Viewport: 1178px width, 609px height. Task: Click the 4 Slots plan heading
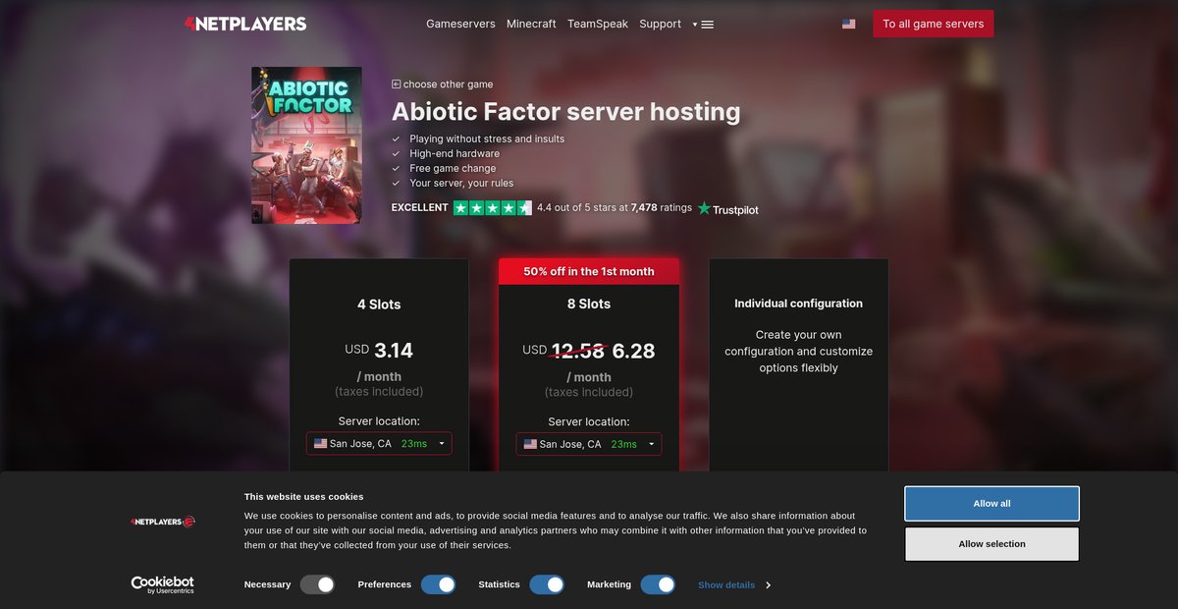tap(379, 304)
